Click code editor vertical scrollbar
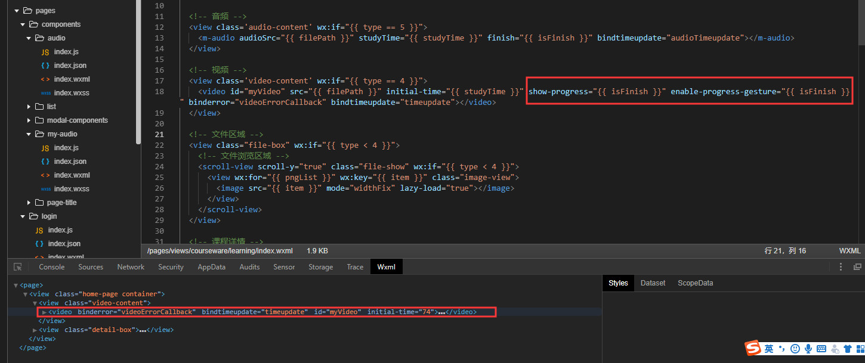The height and width of the screenshot is (363, 865). [861, 23]
